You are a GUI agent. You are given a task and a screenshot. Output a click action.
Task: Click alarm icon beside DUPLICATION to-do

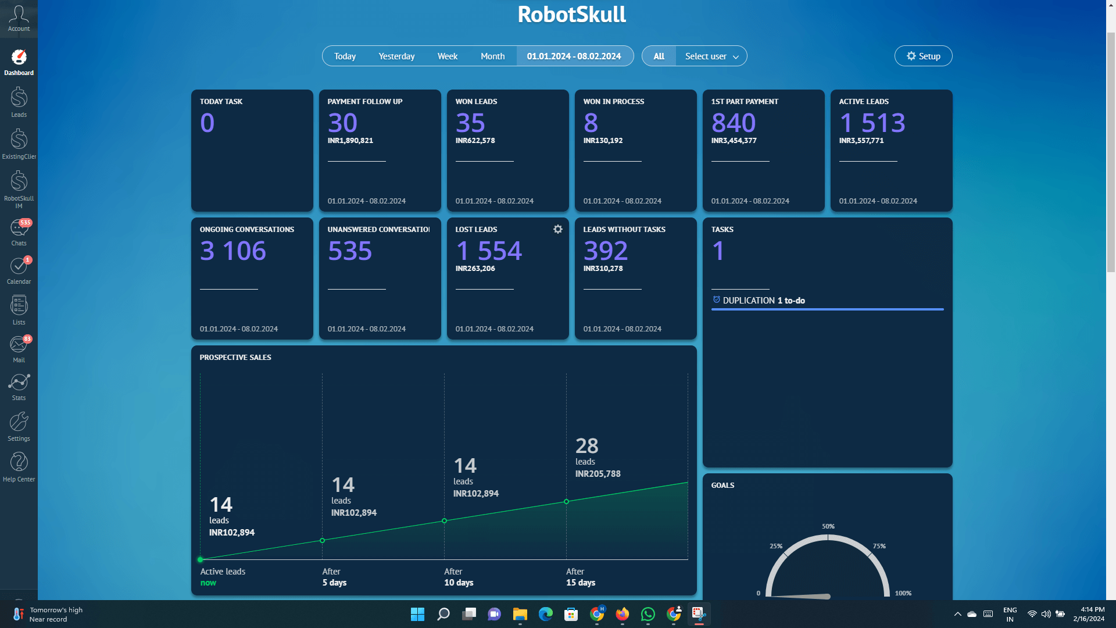tap(716, 299)
